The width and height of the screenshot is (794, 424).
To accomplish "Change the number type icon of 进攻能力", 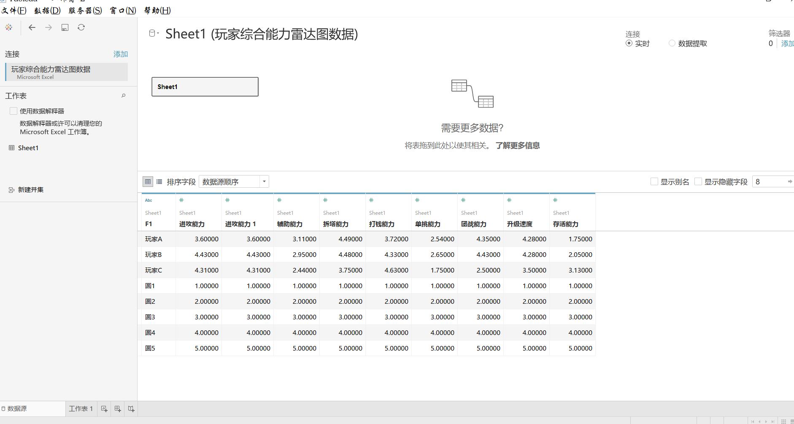I will click(x=181, y=200).
